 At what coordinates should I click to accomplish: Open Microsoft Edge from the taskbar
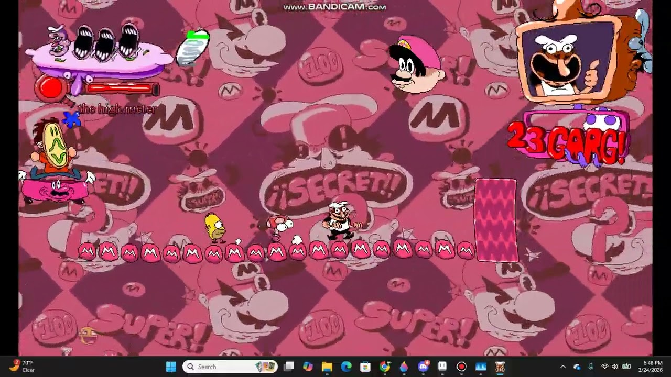click(x=346, y=367)
